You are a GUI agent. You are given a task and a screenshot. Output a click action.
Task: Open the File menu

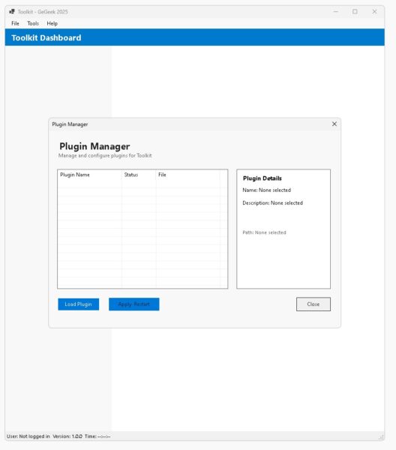click(15, 23)
